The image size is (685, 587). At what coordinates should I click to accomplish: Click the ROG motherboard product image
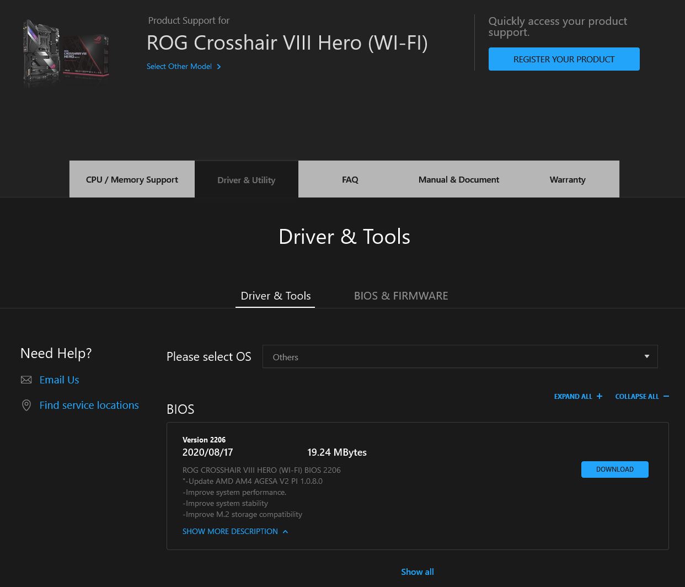(66, 53)
